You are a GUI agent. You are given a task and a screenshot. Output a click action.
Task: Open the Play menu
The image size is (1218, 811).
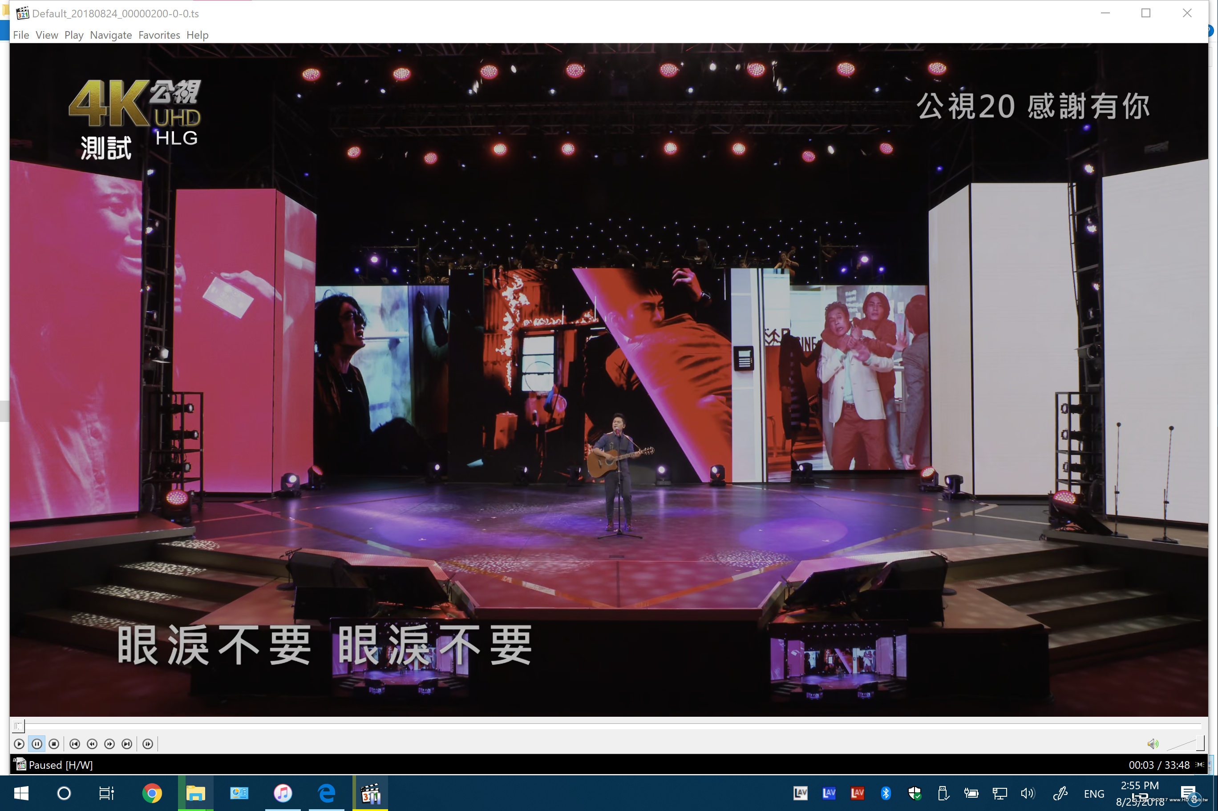(x=73, y=35)
